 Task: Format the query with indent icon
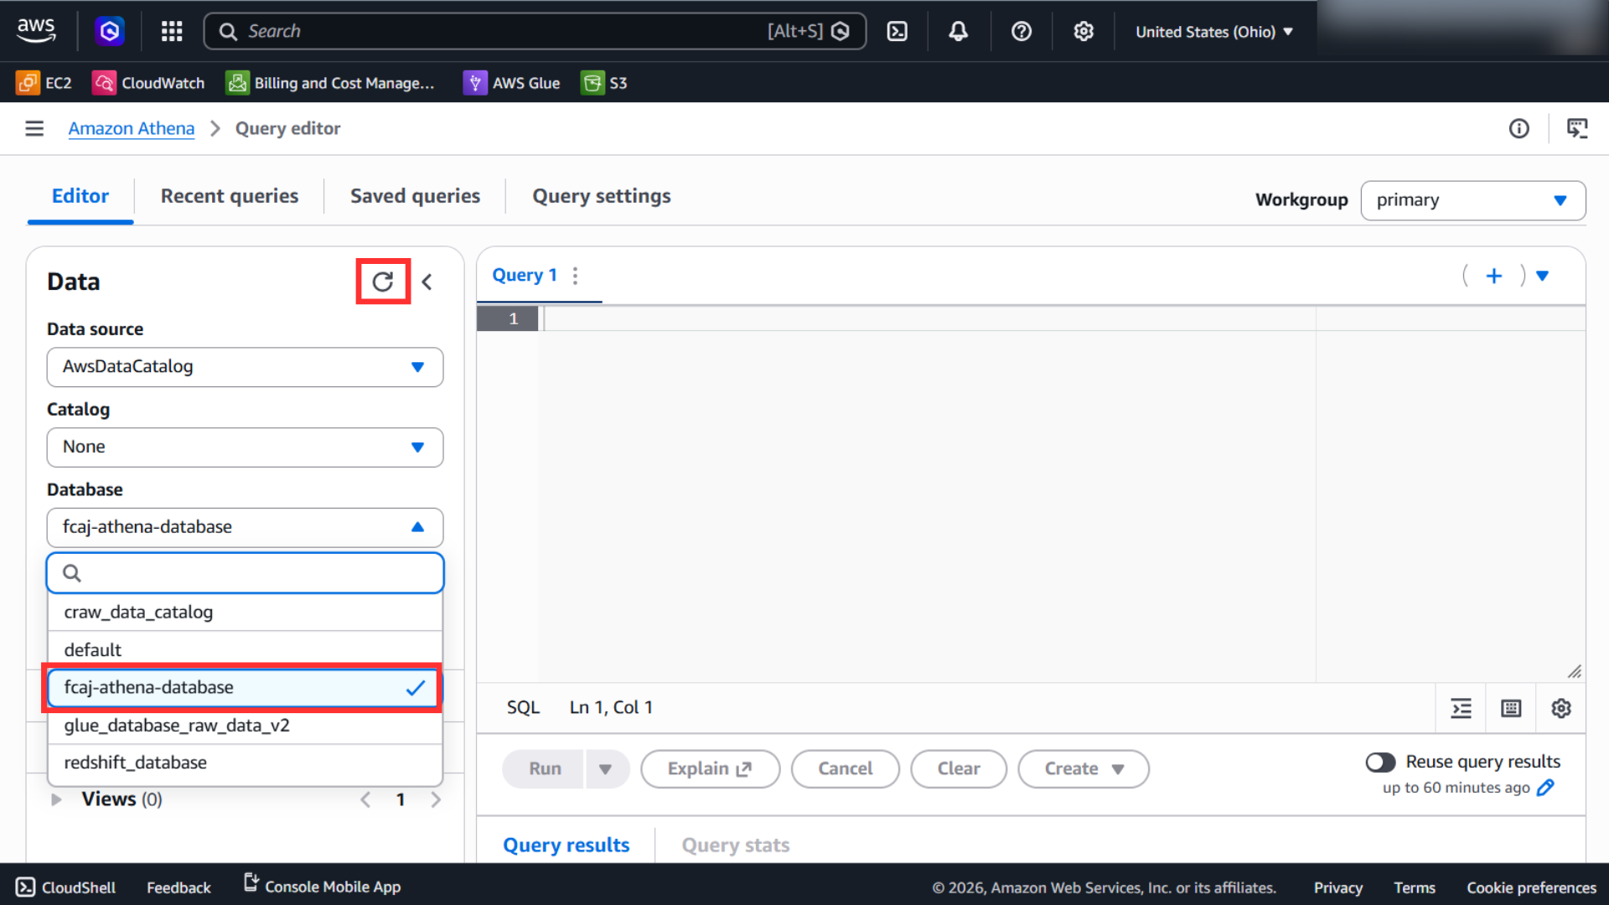coord(1461,708)
